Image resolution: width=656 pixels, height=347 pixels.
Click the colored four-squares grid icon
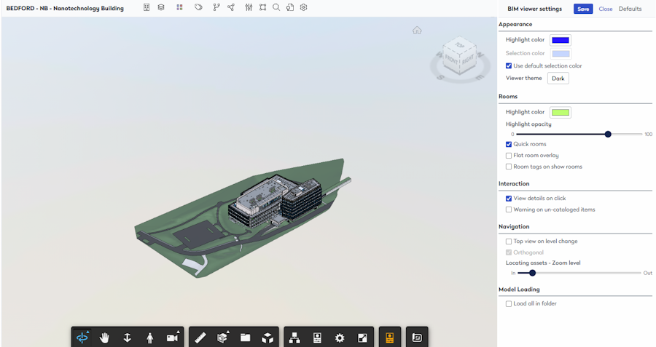pos(179,7)
